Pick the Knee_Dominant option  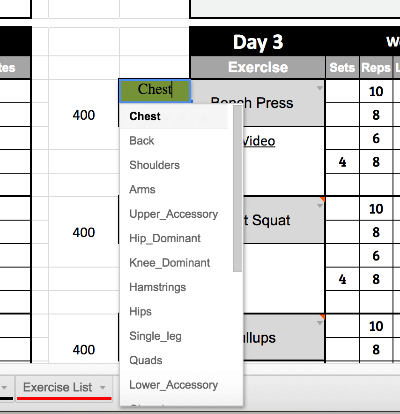click(x=170, y=263)
